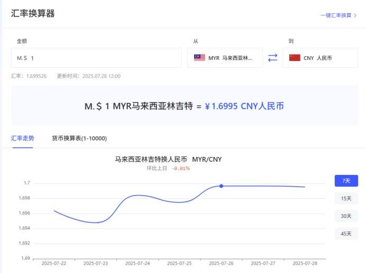This screenshot has height=273, width=366.
Task: Click the 从 field label
Action: (x=196, y=41)
